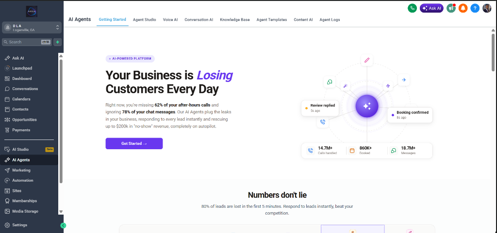Click the green phone dialer icon
Screen dimensions: 497x233
[412, 8]
